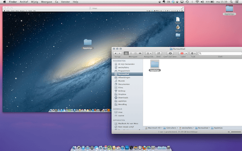The width and height of the screenshot is (242, 151).
Task: Select Appletips folder on the local desktop
Action: point(229,10)
